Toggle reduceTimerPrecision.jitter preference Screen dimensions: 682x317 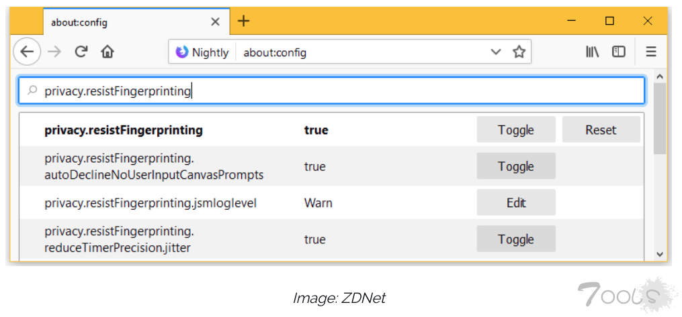[516, 239]
